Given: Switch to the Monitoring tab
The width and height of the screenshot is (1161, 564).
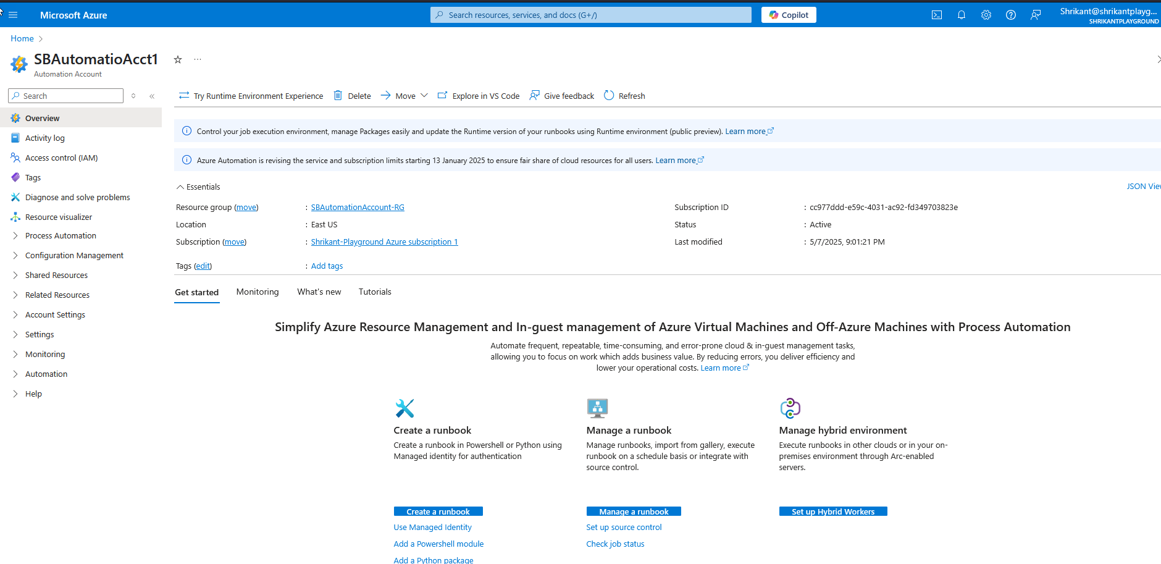Looking at the screenshot, I should click(x=258, y=292).
